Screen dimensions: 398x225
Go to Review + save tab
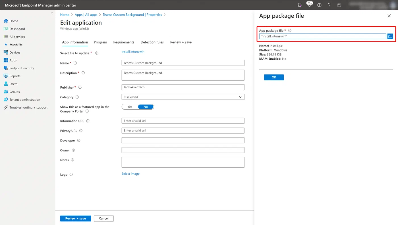click(181, 42)
